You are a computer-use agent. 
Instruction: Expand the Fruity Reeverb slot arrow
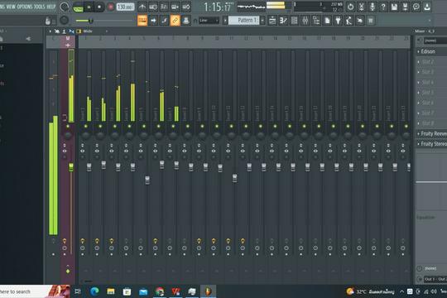[x=418, y=134]
